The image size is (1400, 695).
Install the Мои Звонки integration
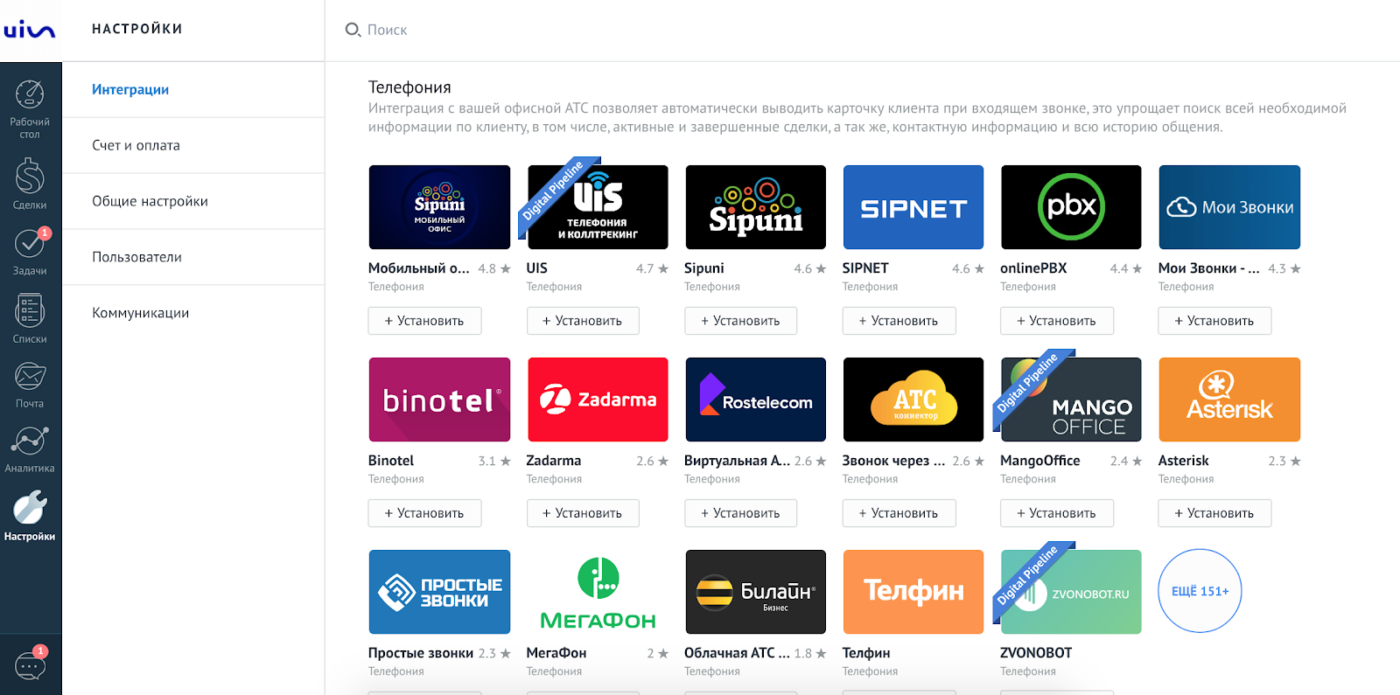pyautogui.click(x=1214, y=321)
